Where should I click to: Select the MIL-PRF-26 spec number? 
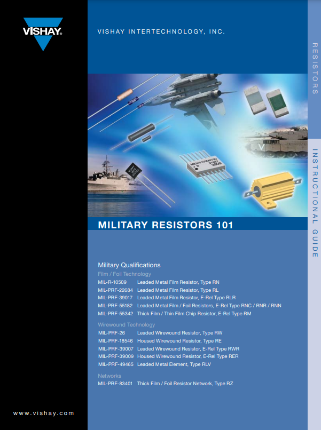coord(112,333)
